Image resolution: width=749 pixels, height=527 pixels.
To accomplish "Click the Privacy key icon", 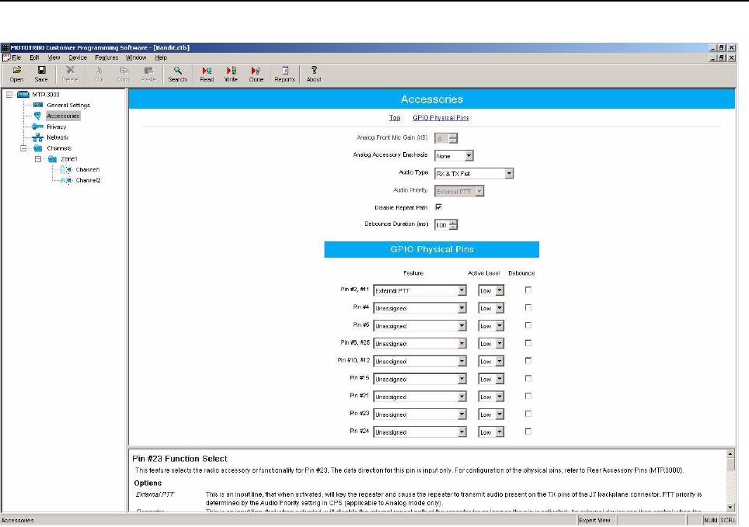I will [38, 127].
